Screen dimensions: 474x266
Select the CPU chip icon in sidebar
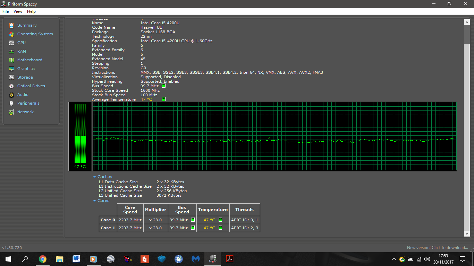pos(11,43)
